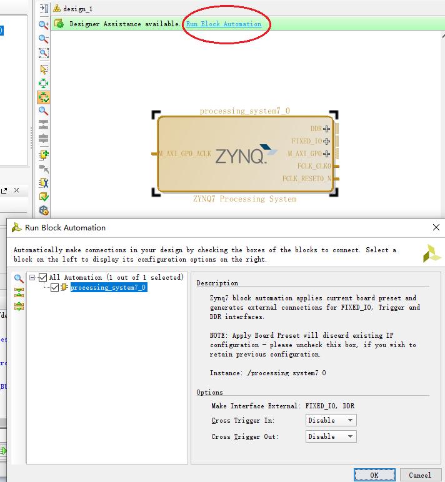Toggle the All Automation checkbox
The image size is (445, 482).
[42, 277]
